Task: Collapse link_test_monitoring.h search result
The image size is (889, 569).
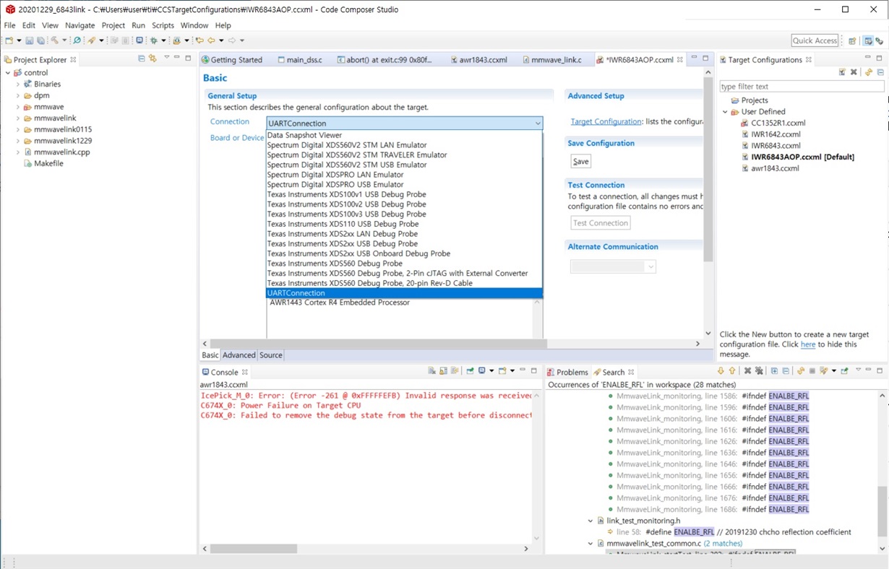Action: (590, 521)
